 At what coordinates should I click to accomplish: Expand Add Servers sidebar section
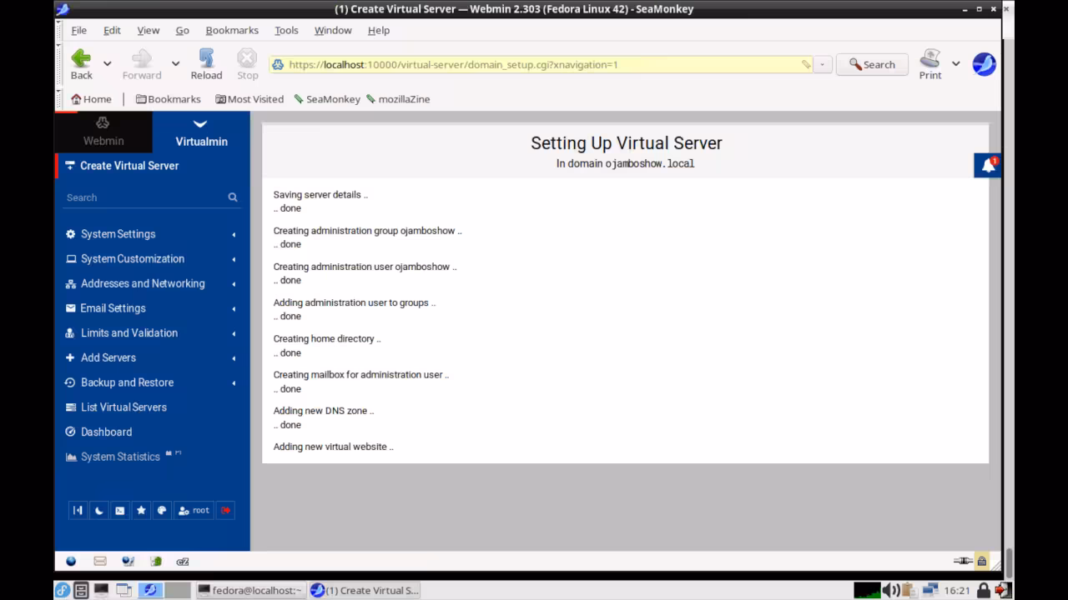tap(152, 357)
